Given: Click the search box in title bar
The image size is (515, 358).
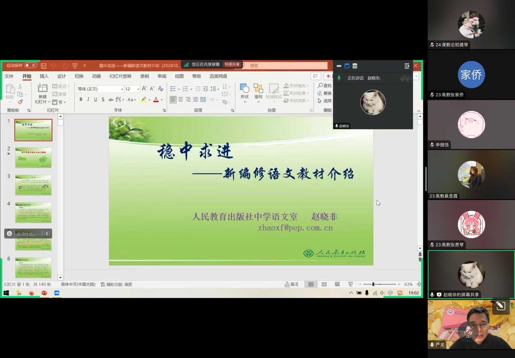Looking at the screenshot, I should tap(285, 66).
